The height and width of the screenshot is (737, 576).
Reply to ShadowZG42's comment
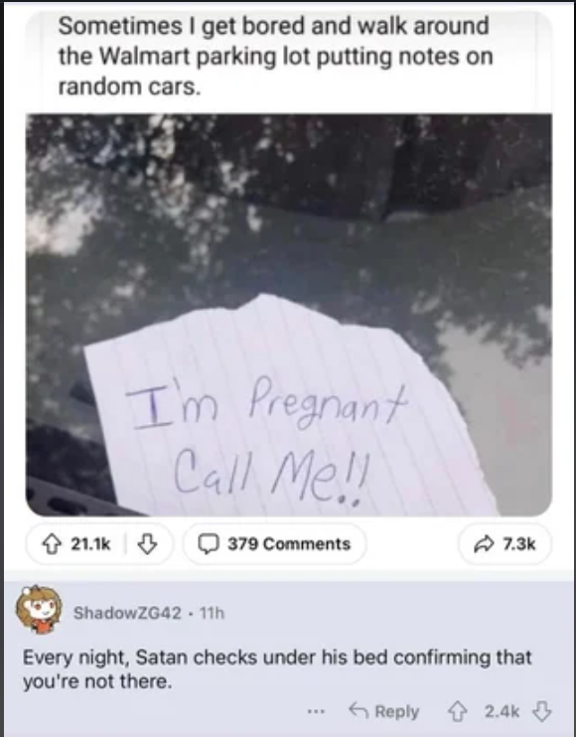coord(383,711)
